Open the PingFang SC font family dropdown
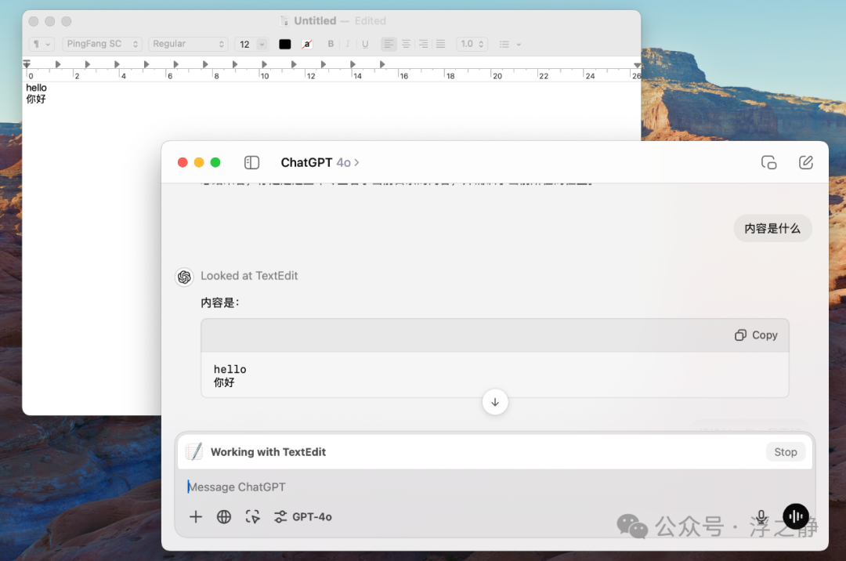846x561 pixels. pyautogui.click(x=102, y=44)
